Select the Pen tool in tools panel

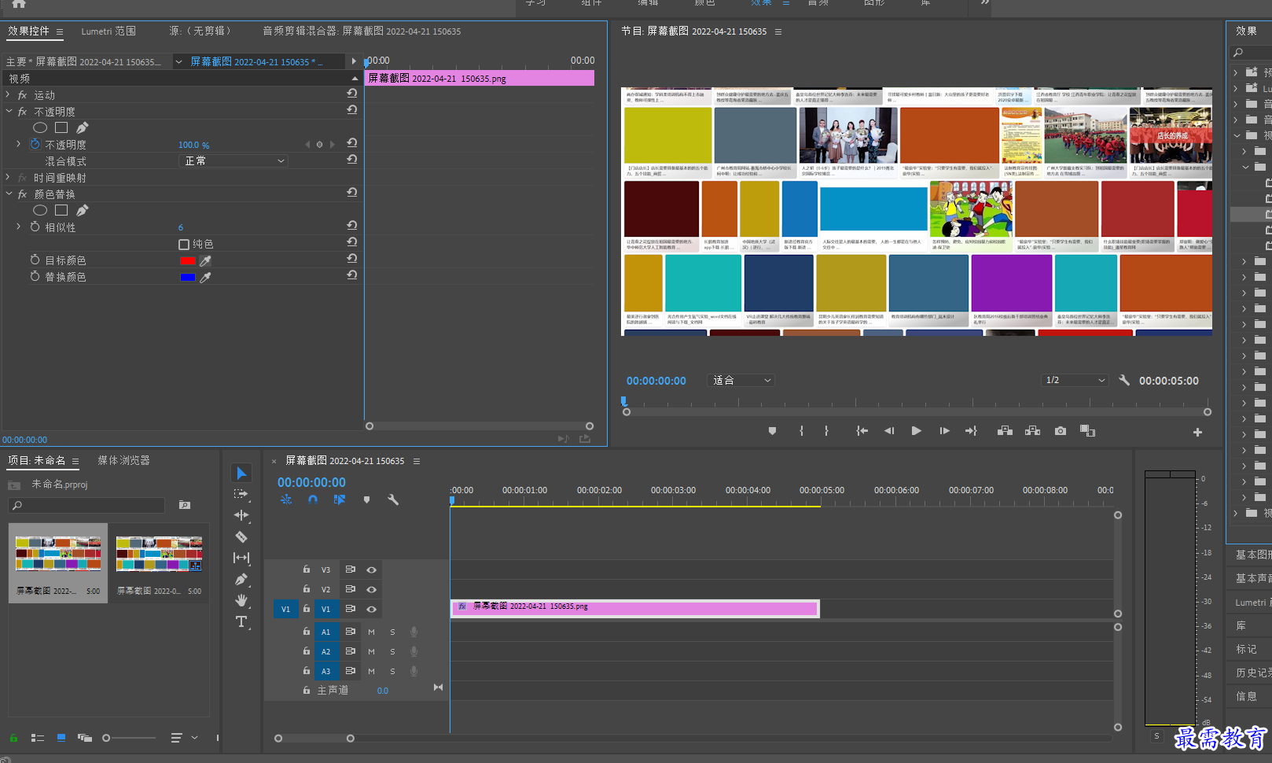[241, 579]
